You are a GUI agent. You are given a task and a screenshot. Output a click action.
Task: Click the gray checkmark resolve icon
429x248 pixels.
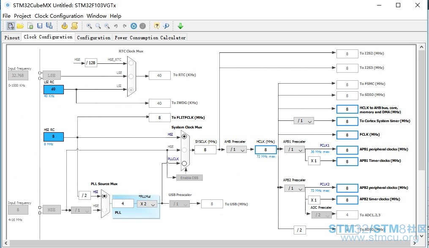click(142, 26)
